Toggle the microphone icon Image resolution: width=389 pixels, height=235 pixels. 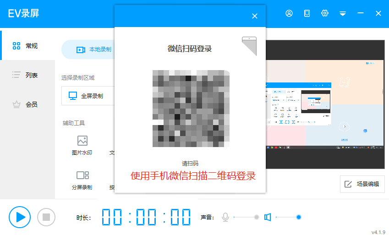click(x=225, y=218)
